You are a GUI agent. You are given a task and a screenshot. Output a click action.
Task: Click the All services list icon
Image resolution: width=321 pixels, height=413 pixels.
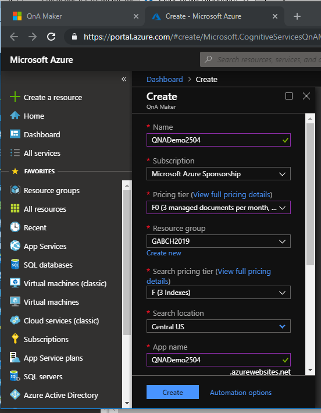(x=15, y=153)
